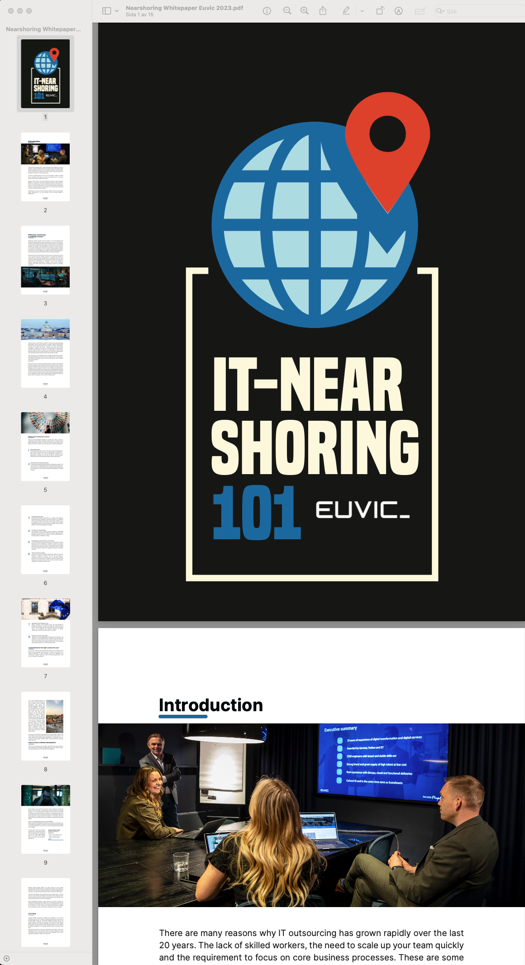The width and height of the screenshot is (525, 965).
Task: Click the Introduction heading on page 2
Action: point(211,705)
